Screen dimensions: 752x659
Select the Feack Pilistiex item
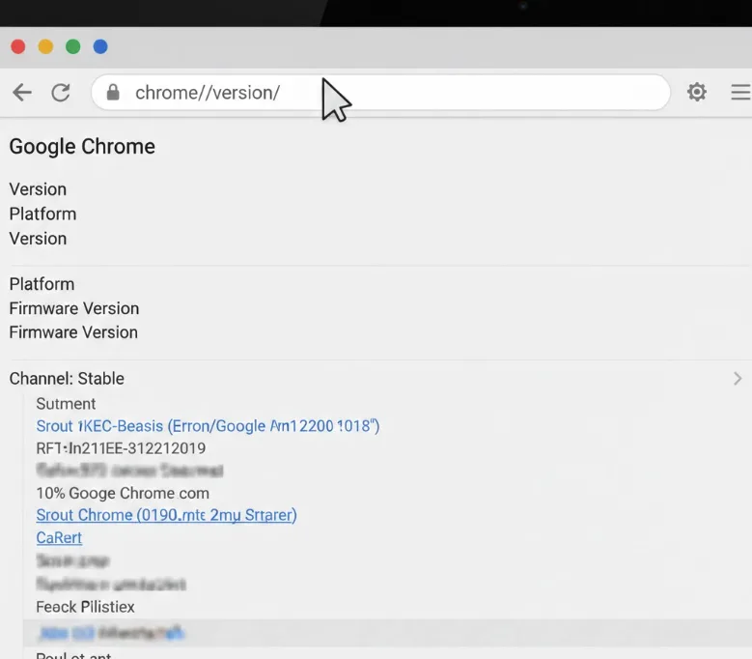(x=85, y=607)
